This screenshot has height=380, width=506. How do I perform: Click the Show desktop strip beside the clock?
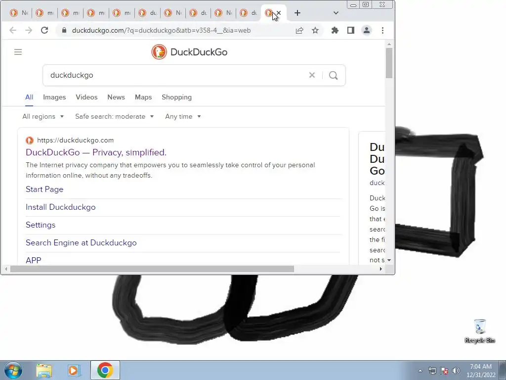[503, 370]
